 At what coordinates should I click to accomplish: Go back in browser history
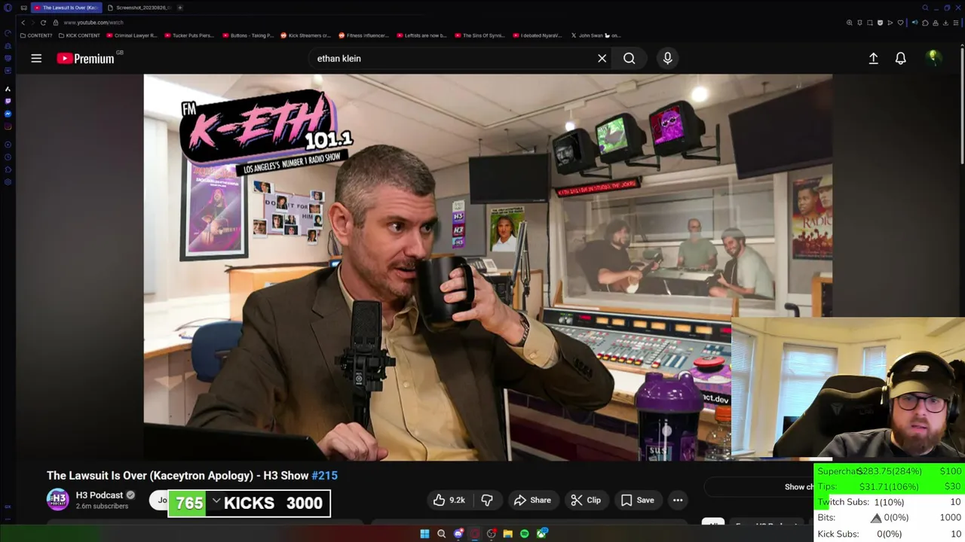tap(23, 23)
